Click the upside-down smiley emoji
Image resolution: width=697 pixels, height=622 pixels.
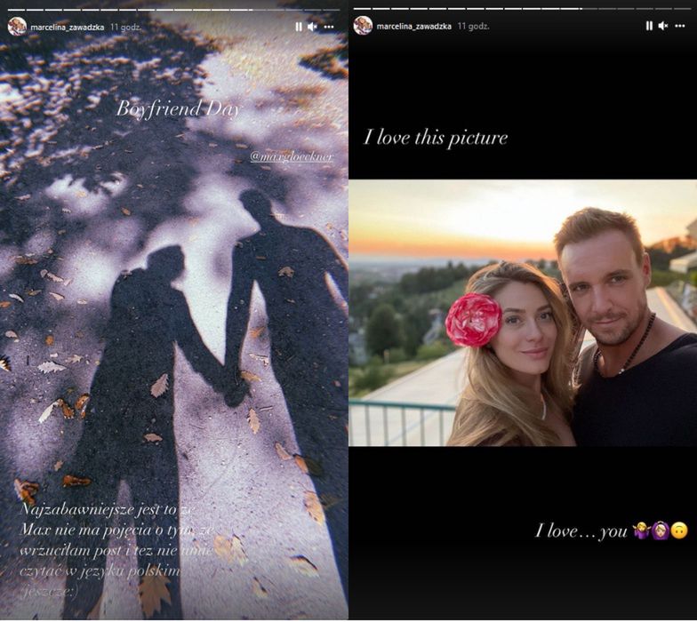coord(679,530)
